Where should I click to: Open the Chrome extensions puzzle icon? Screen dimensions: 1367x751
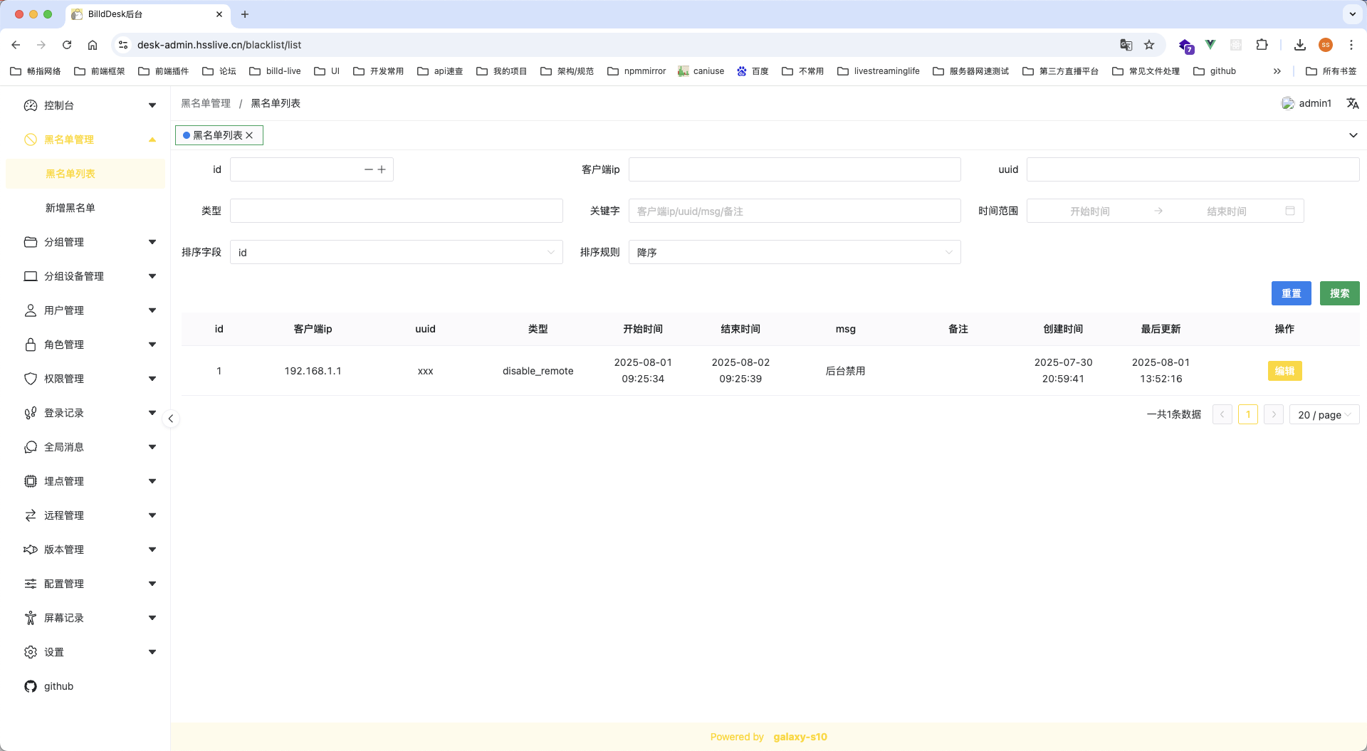coord(1262,45)
